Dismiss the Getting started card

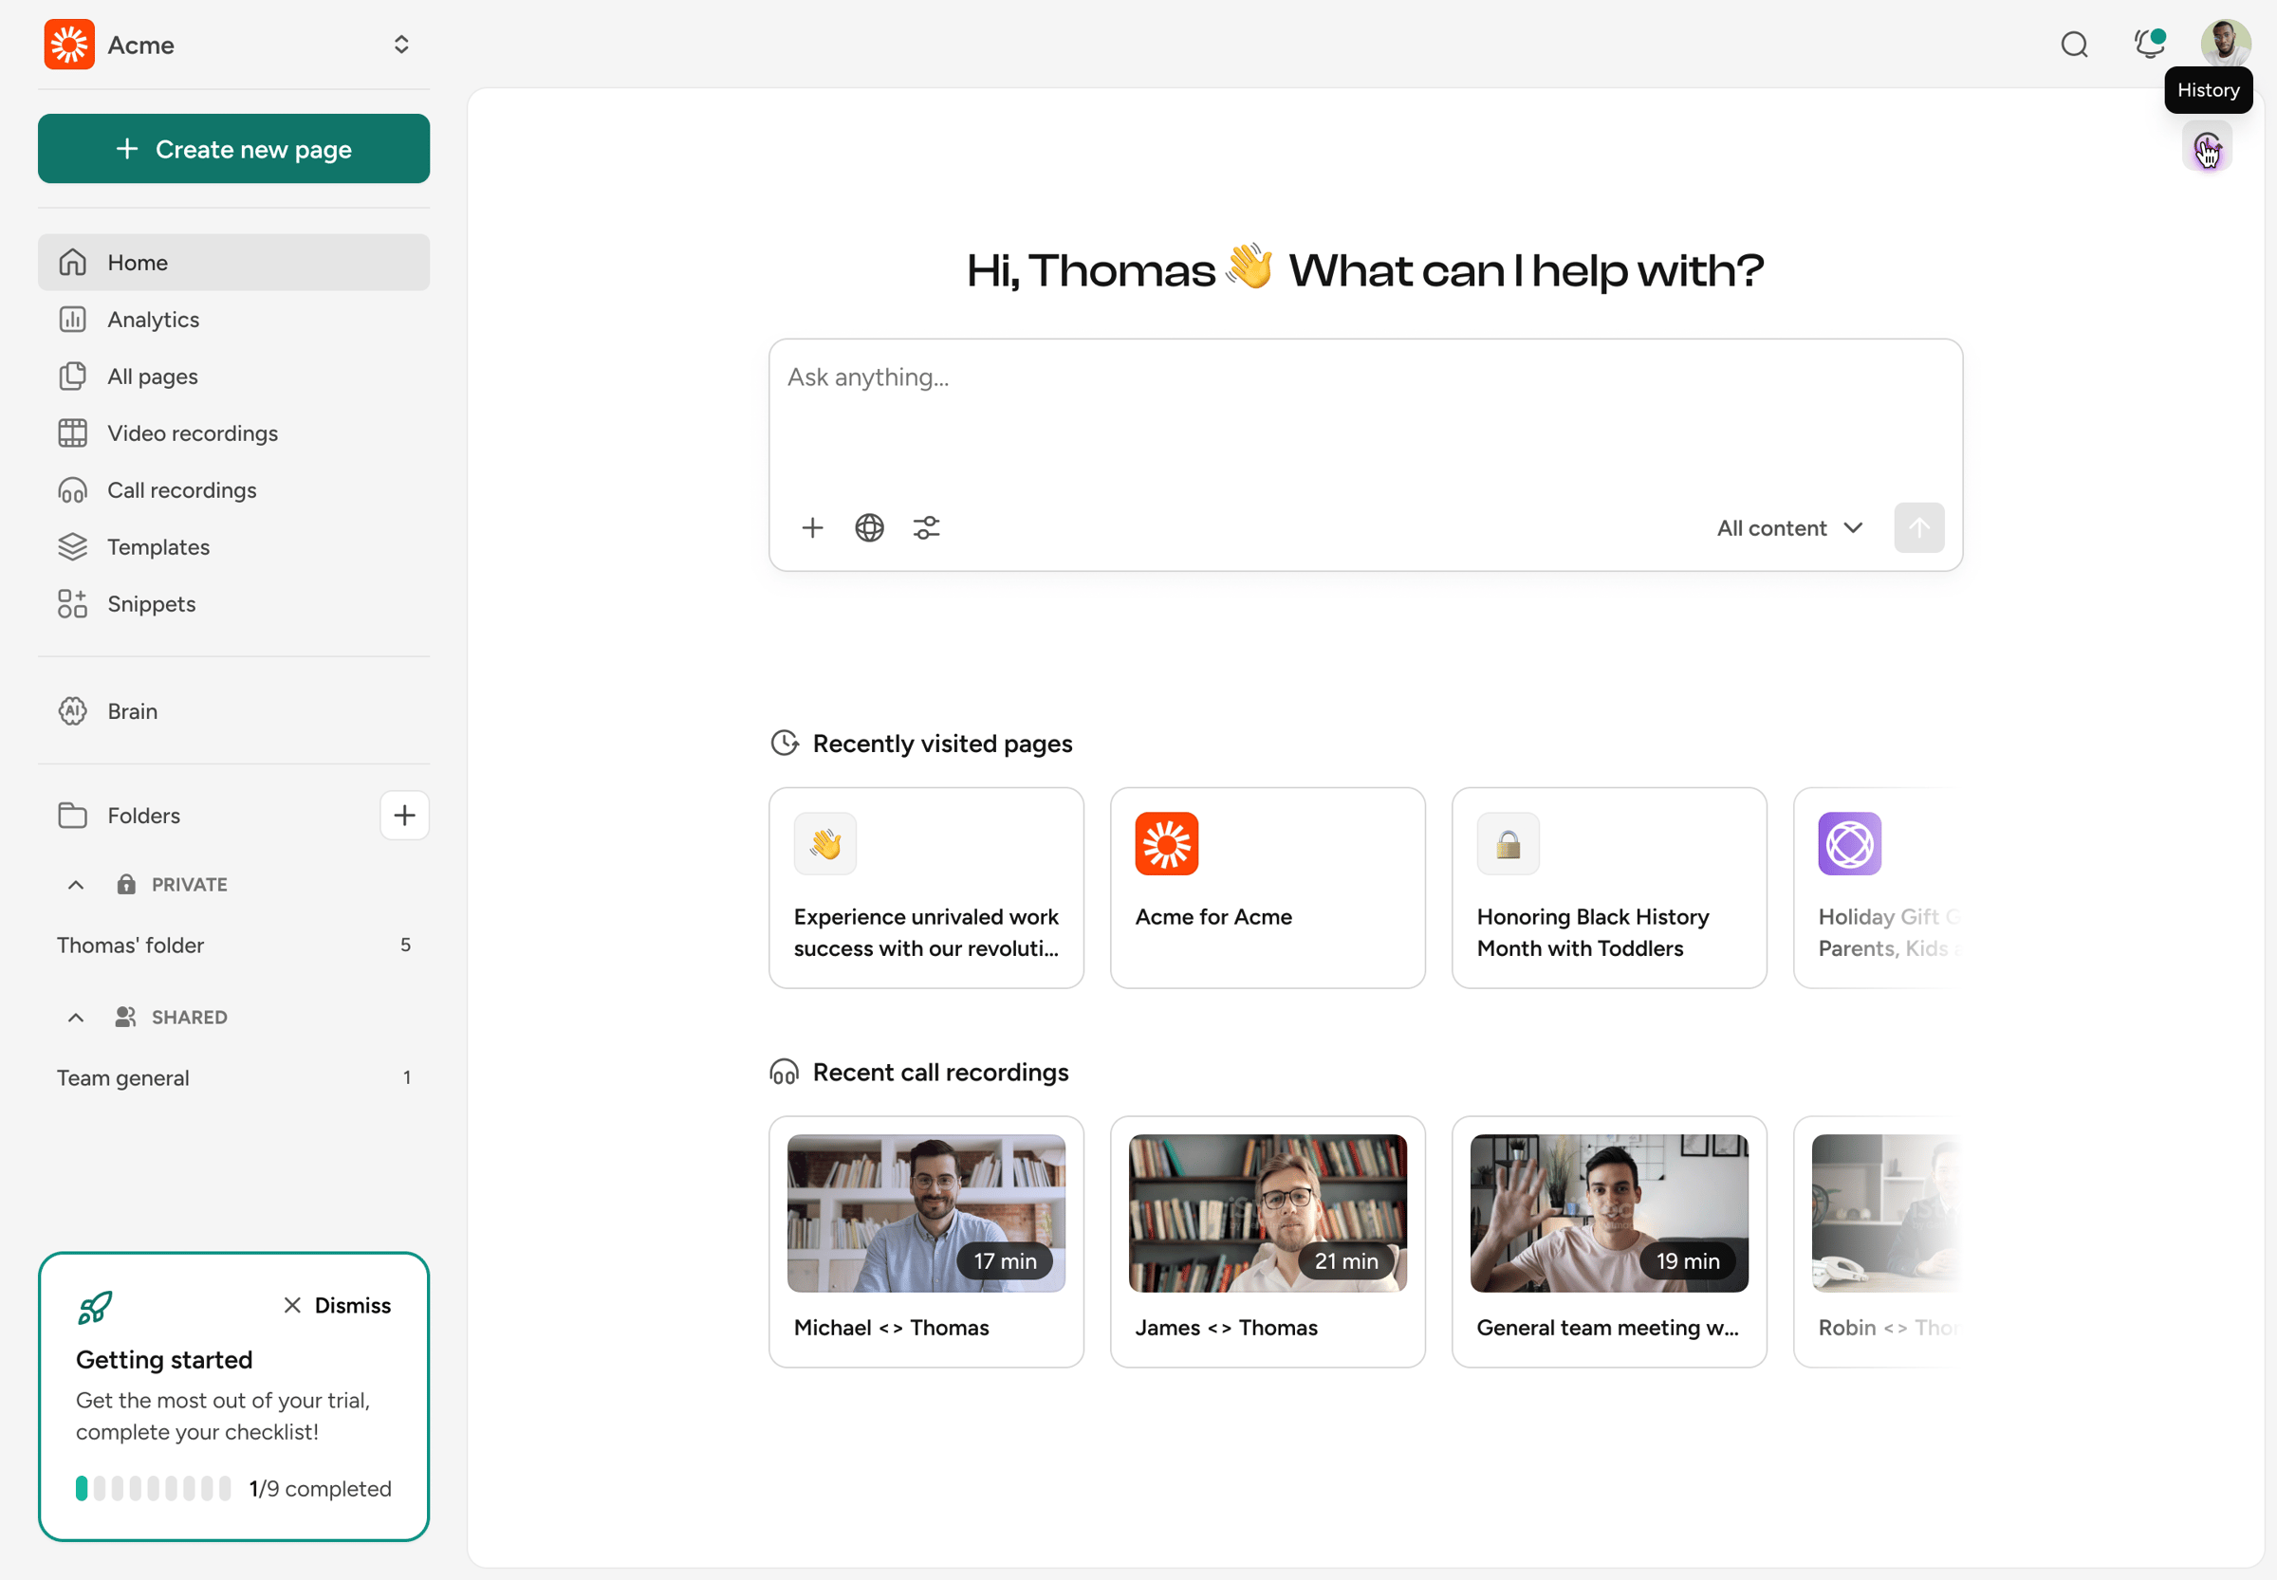click(x=337, y=1305)
